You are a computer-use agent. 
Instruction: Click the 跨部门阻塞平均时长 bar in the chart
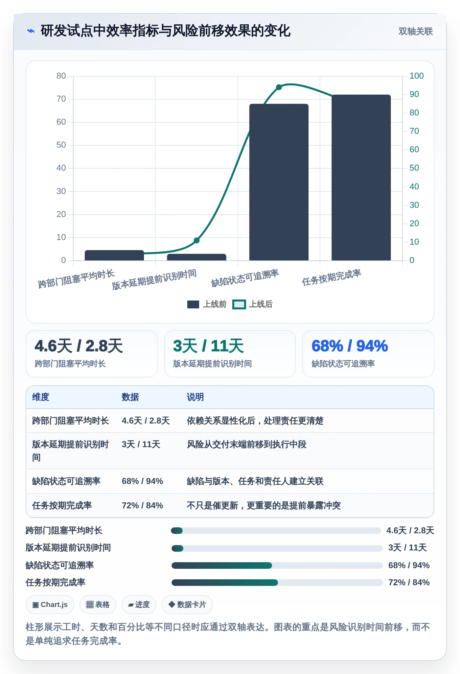[x=114, y=255]
